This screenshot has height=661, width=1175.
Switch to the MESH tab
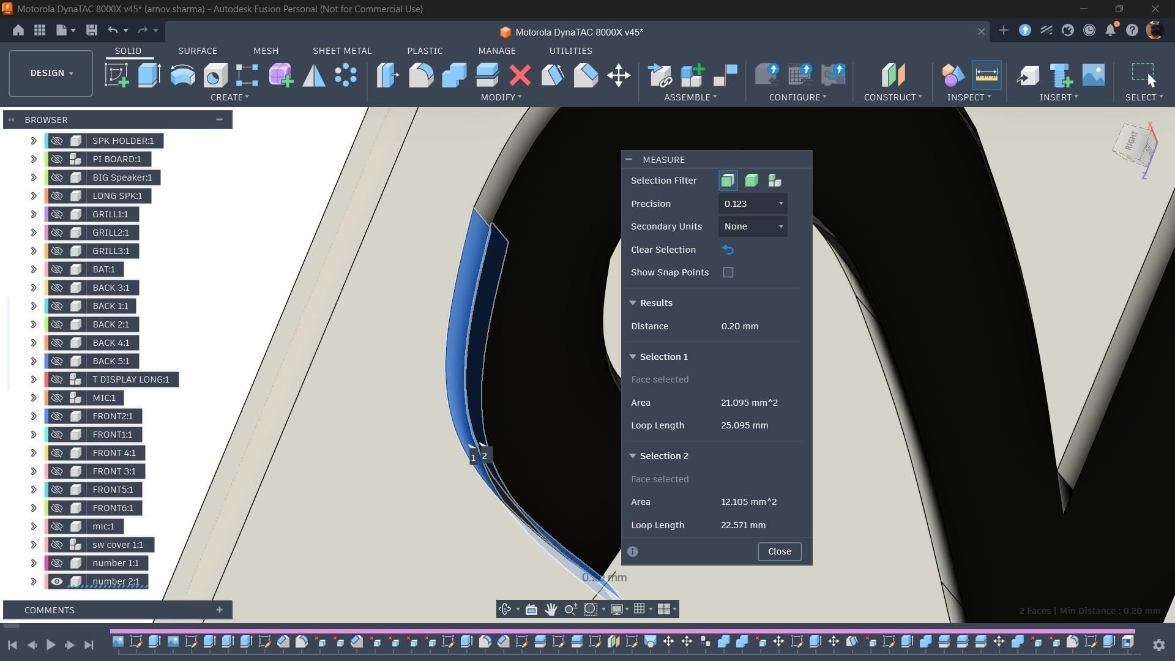pos(266,51)
